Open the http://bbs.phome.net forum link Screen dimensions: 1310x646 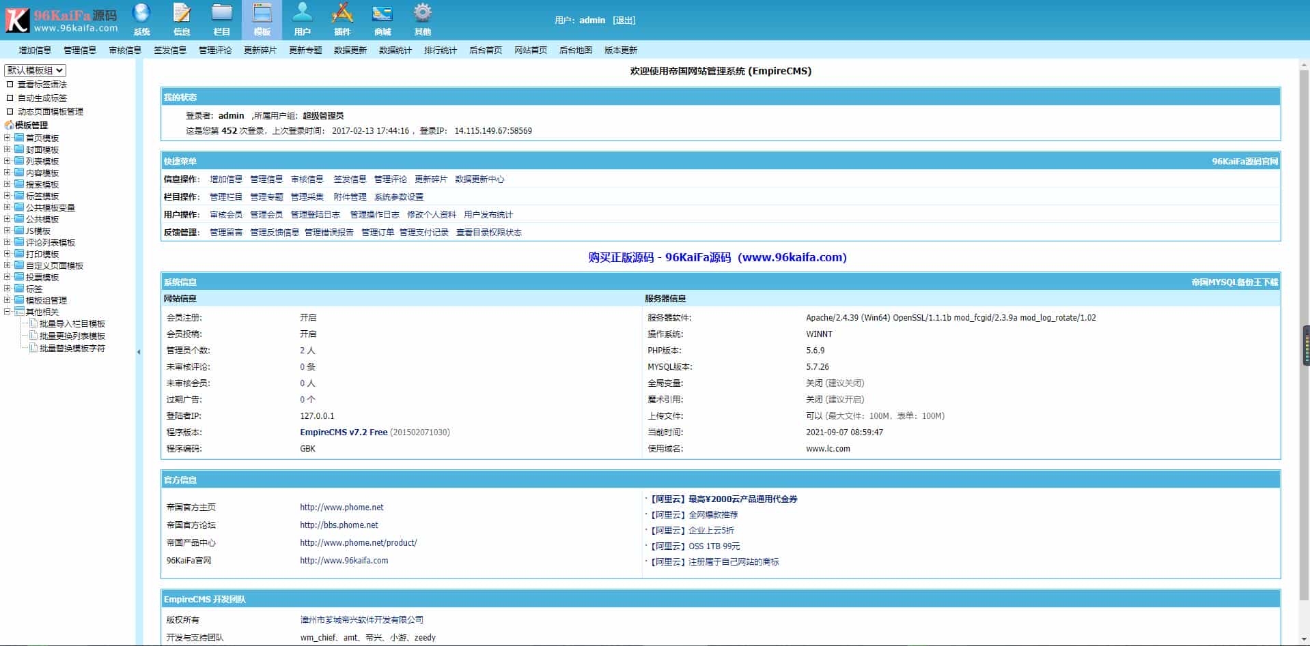[339, 525]
